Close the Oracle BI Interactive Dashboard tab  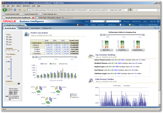point(33,18)
